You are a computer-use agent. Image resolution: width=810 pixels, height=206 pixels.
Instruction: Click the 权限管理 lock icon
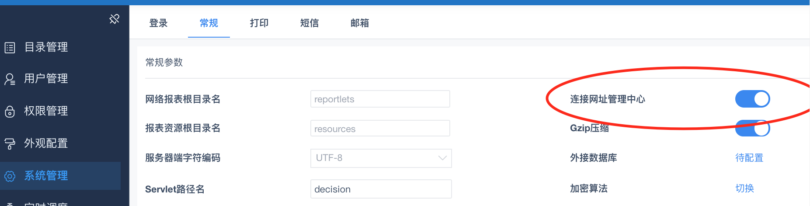[x=10, y=112]
